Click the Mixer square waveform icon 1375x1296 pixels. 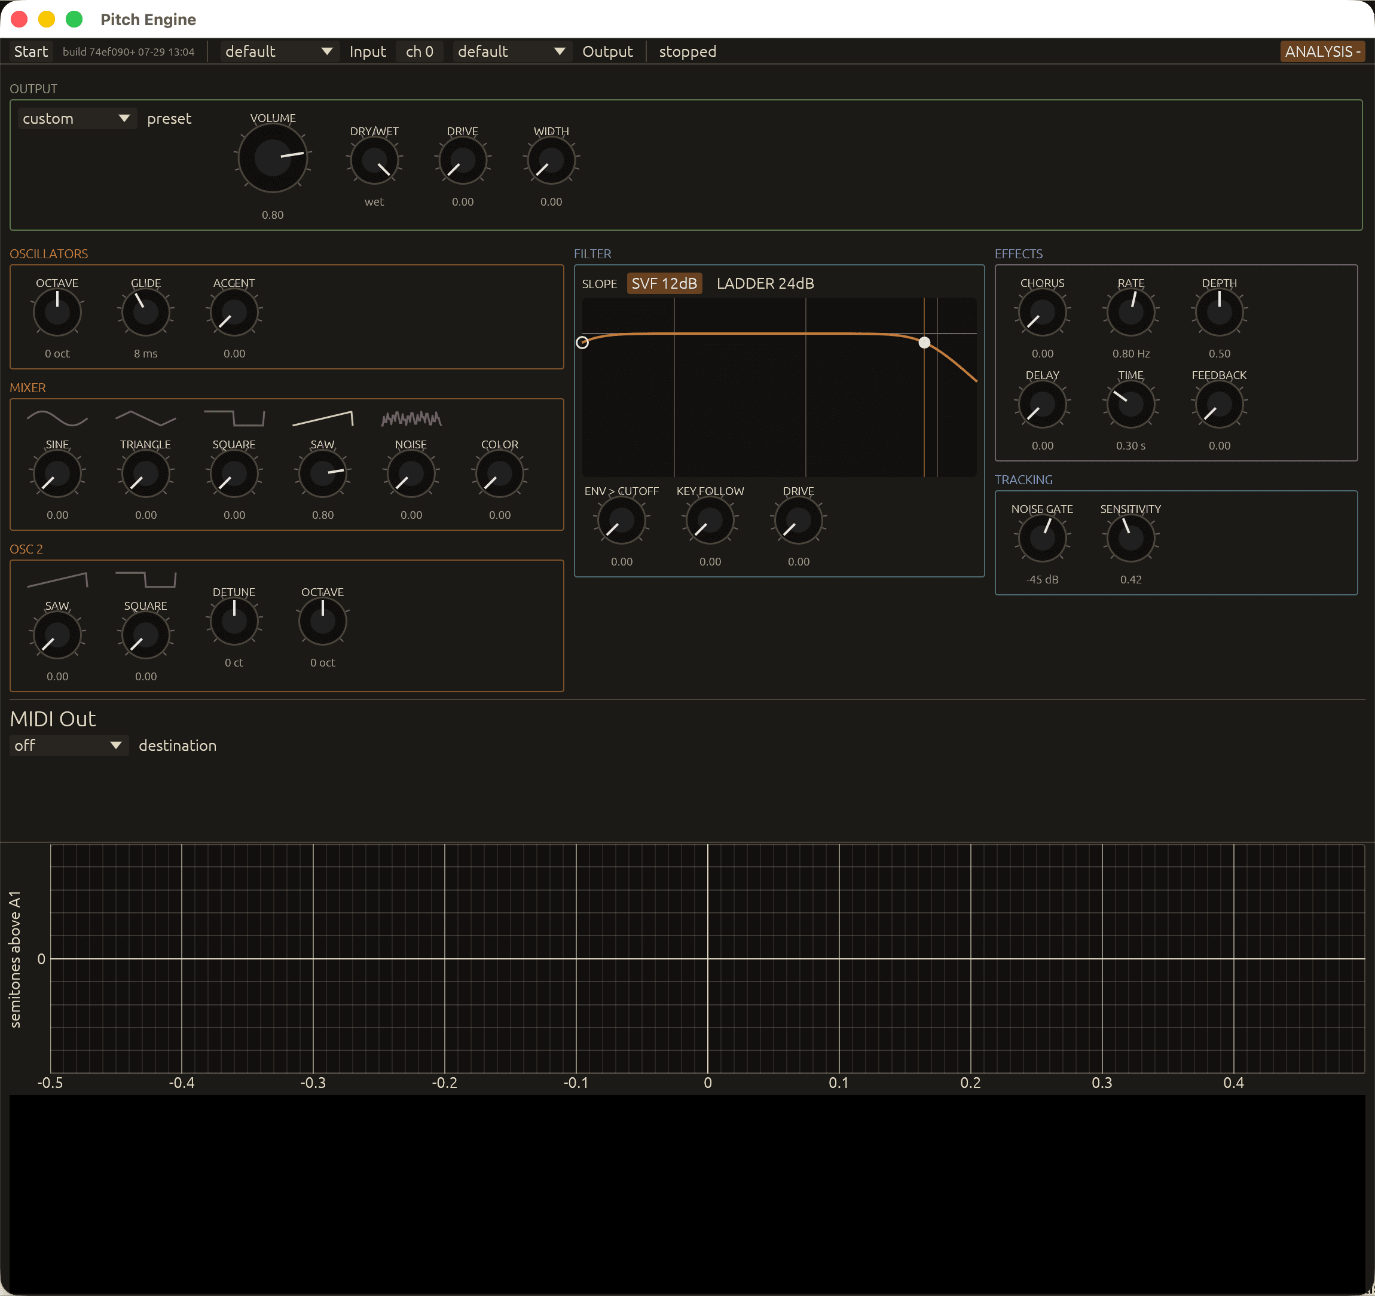[x=234, y=418]
